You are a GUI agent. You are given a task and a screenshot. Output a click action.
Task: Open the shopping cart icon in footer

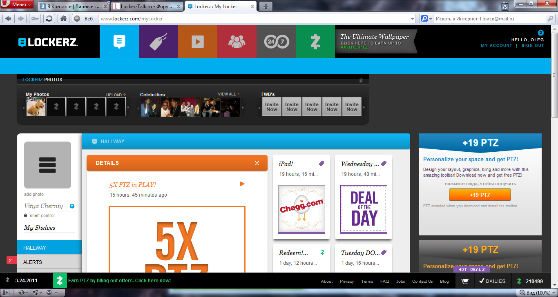tap(465, 281)
